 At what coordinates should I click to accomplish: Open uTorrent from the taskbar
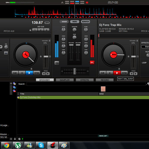pos(18,145)
